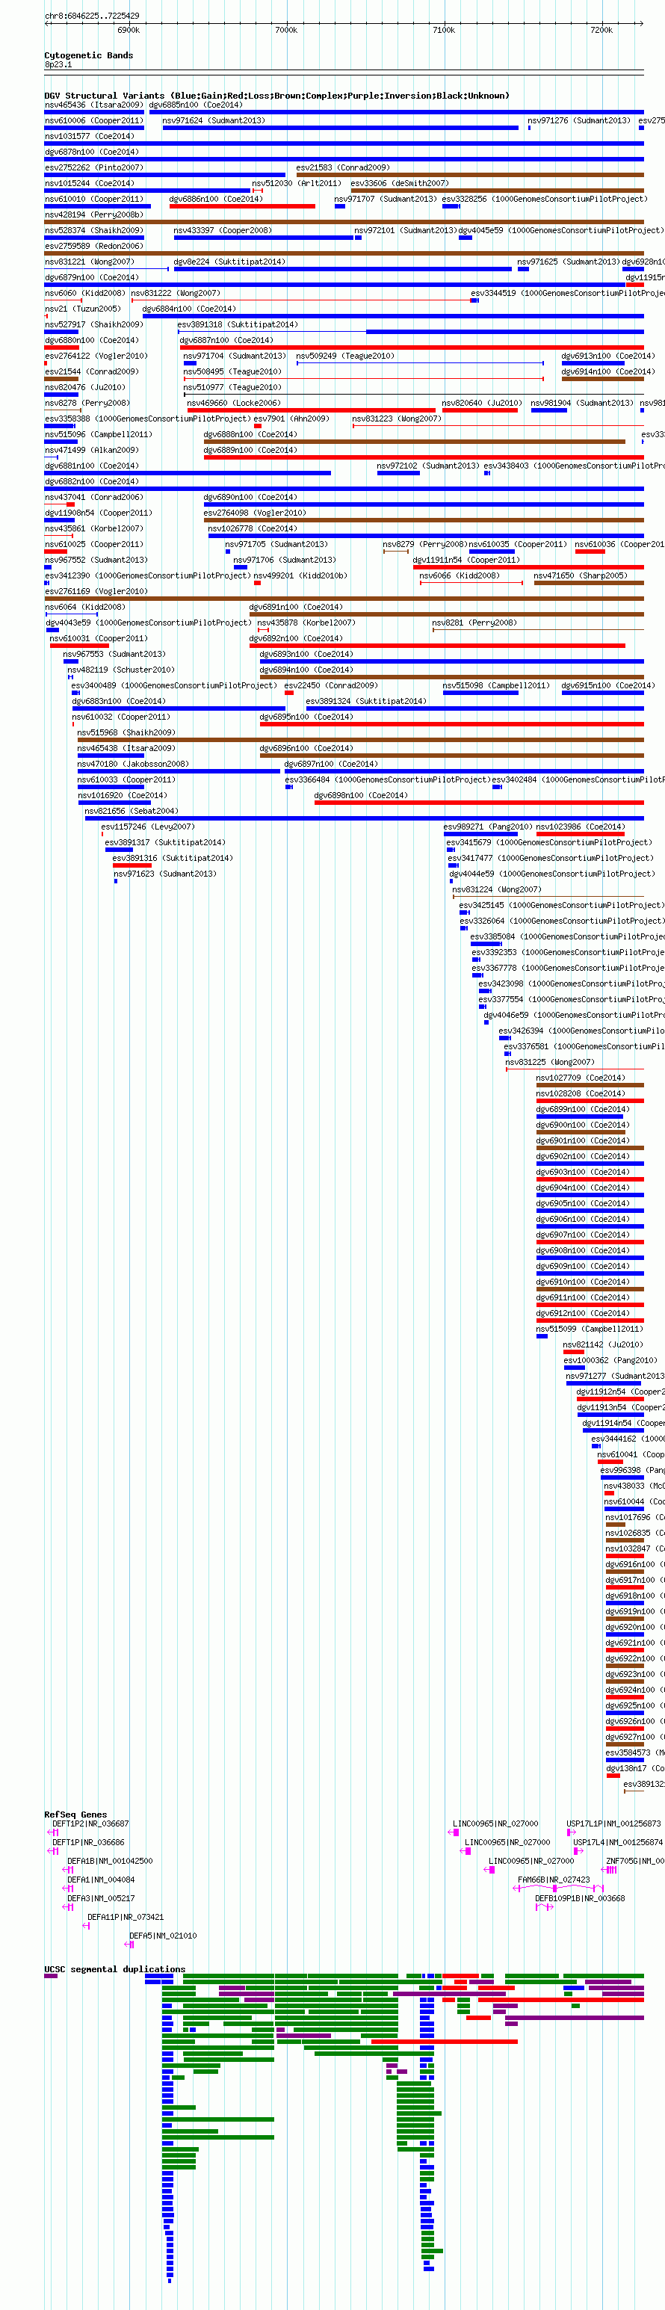
Task: Select variant nsv509249 (Teague2010)
Action: click(346, 356)
